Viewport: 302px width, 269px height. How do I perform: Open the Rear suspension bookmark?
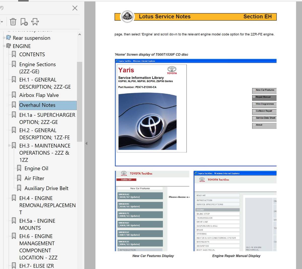click(31, 38)
